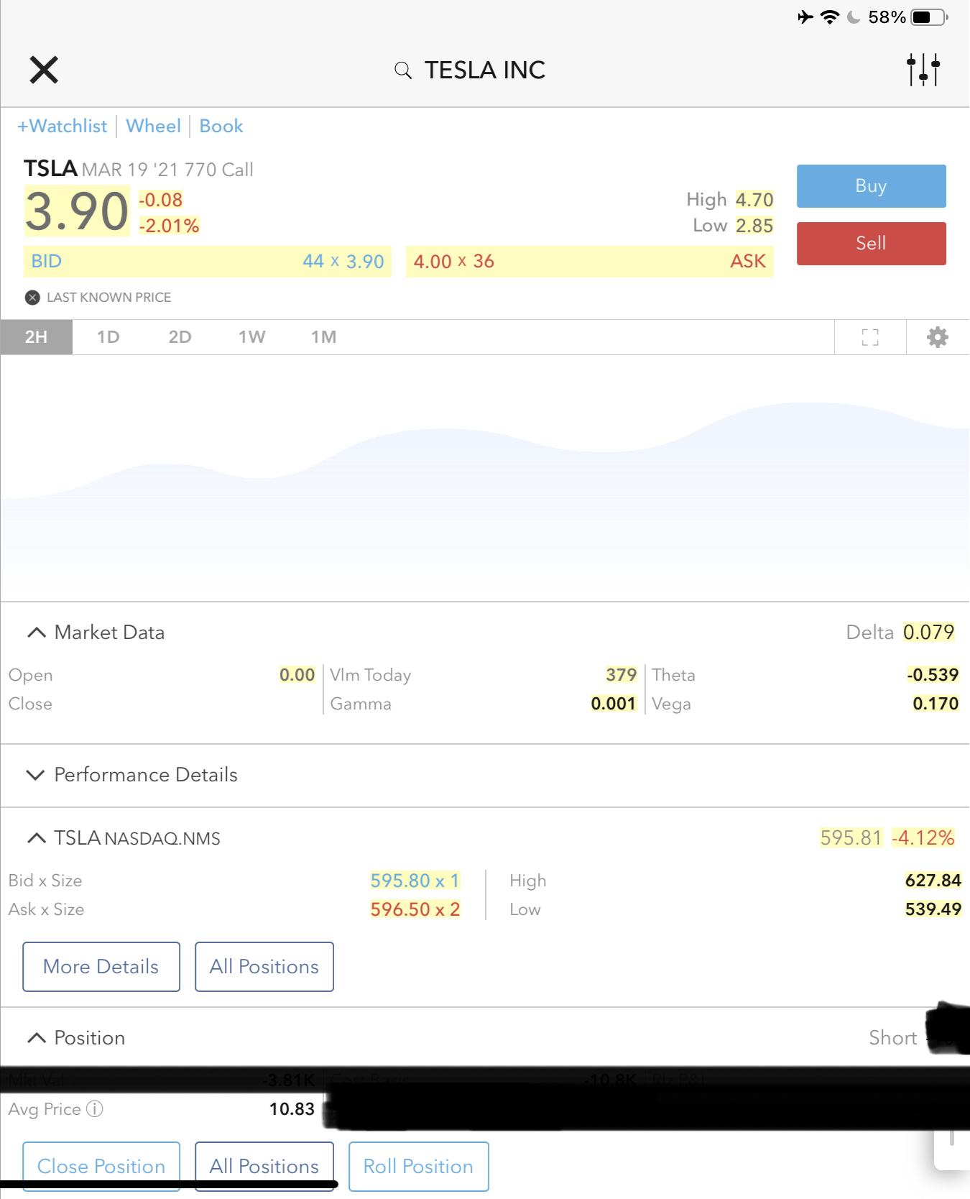
Task: Tap the Vlm Today 379 value
Action: [622, 675]
